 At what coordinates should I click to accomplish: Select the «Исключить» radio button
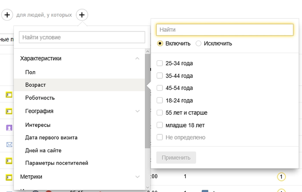(199, 43)
